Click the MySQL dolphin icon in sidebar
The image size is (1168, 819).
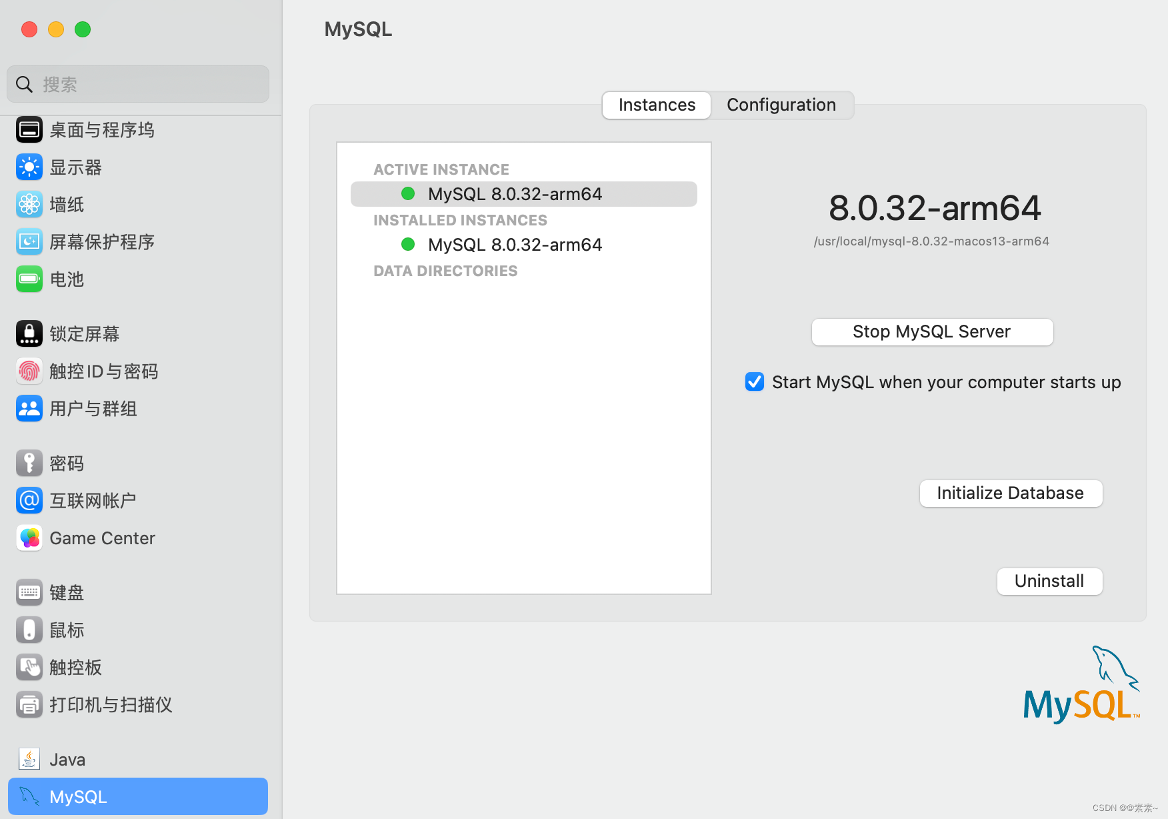(x=29, y=796)
